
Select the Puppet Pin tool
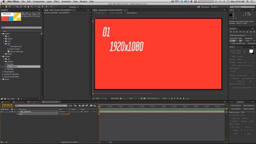[51, 7]
